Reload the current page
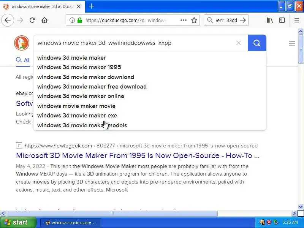The image size is (304, 228). pos(32,20)
